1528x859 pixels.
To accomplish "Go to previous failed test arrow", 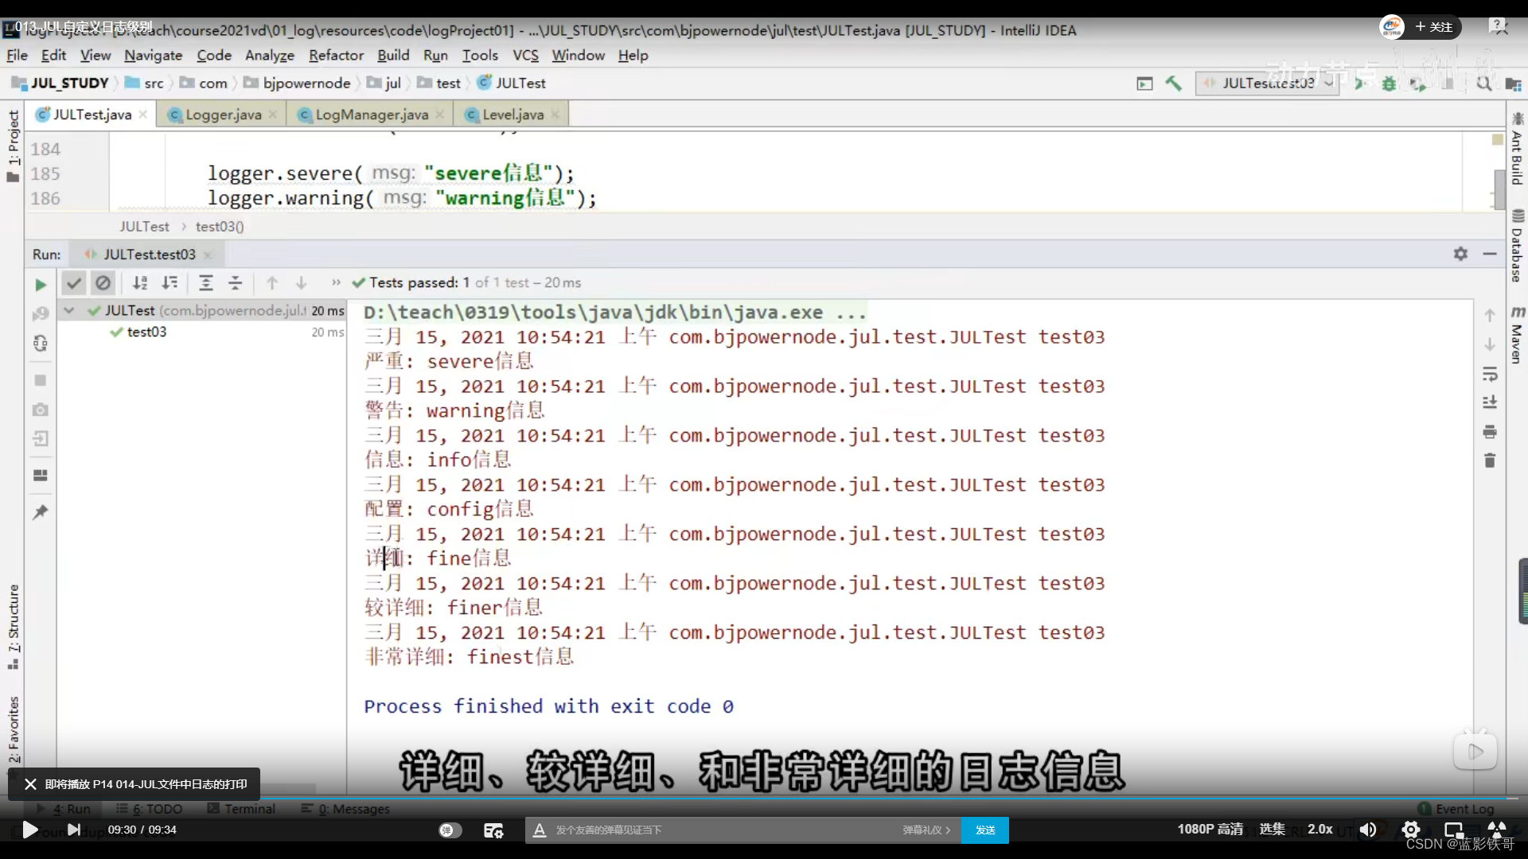I will [x=272, y=283].
